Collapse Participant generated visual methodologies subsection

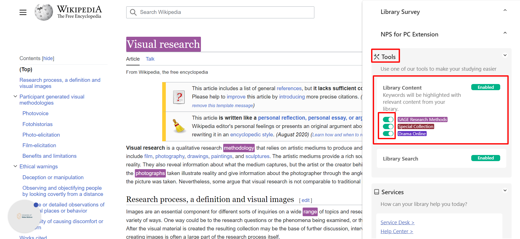pos(15,96)
